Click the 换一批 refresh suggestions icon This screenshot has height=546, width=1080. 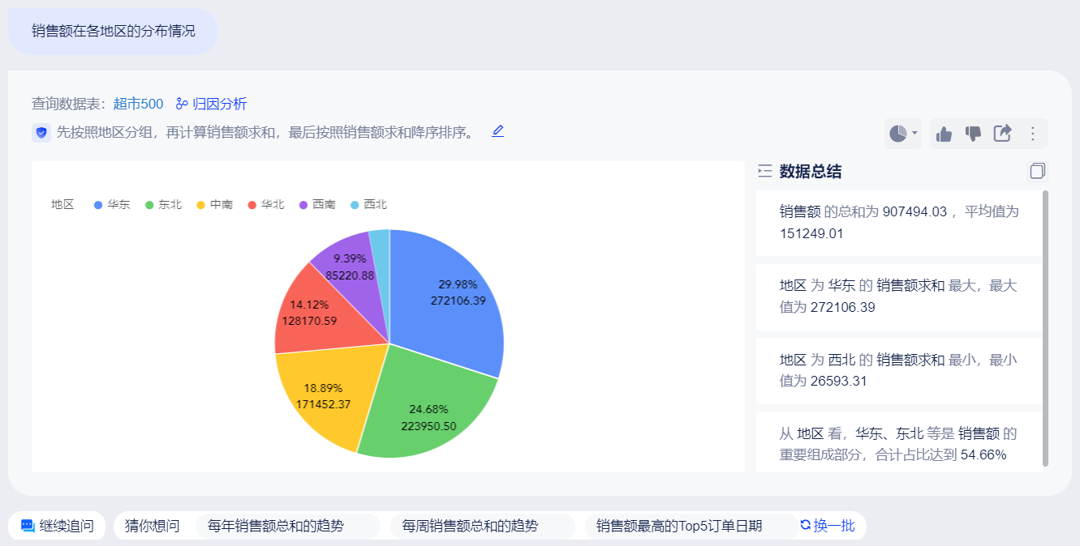pos(805,526)
